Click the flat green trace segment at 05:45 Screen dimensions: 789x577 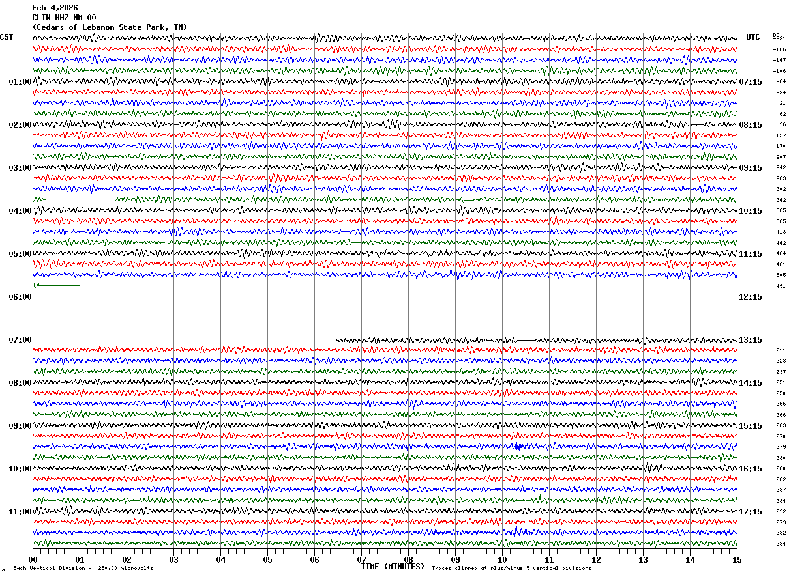[x=57, y=285]
